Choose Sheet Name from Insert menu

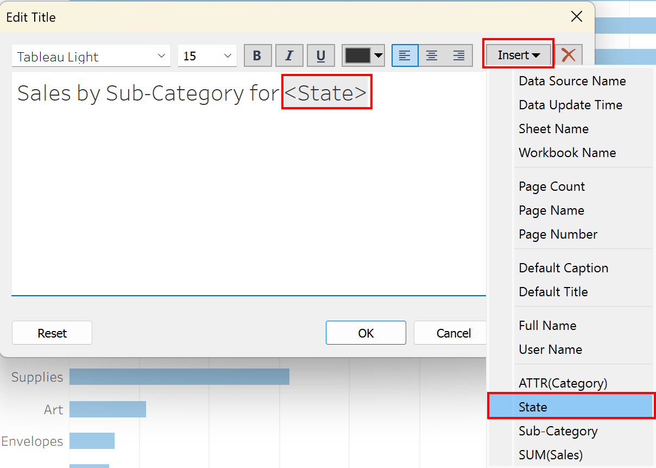point(554,129)
